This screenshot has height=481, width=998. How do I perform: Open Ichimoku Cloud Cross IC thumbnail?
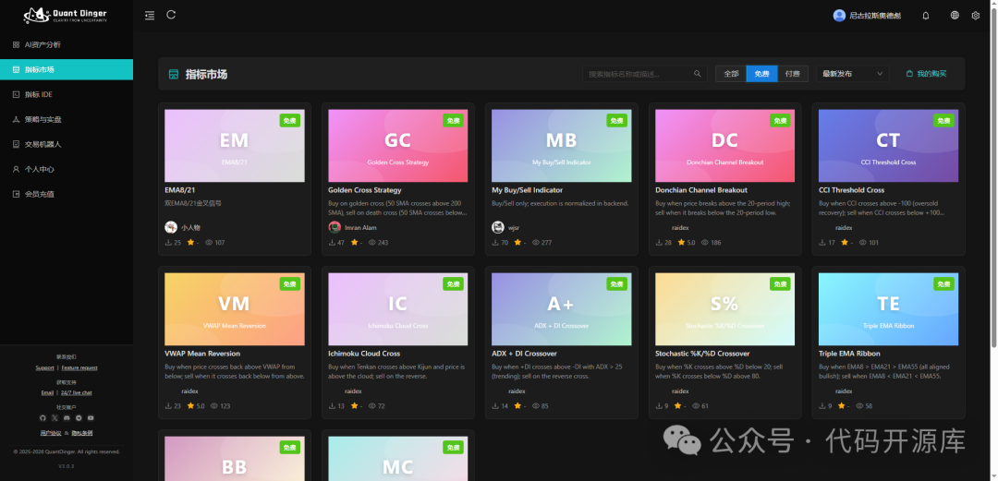click(x=397, y=309)
